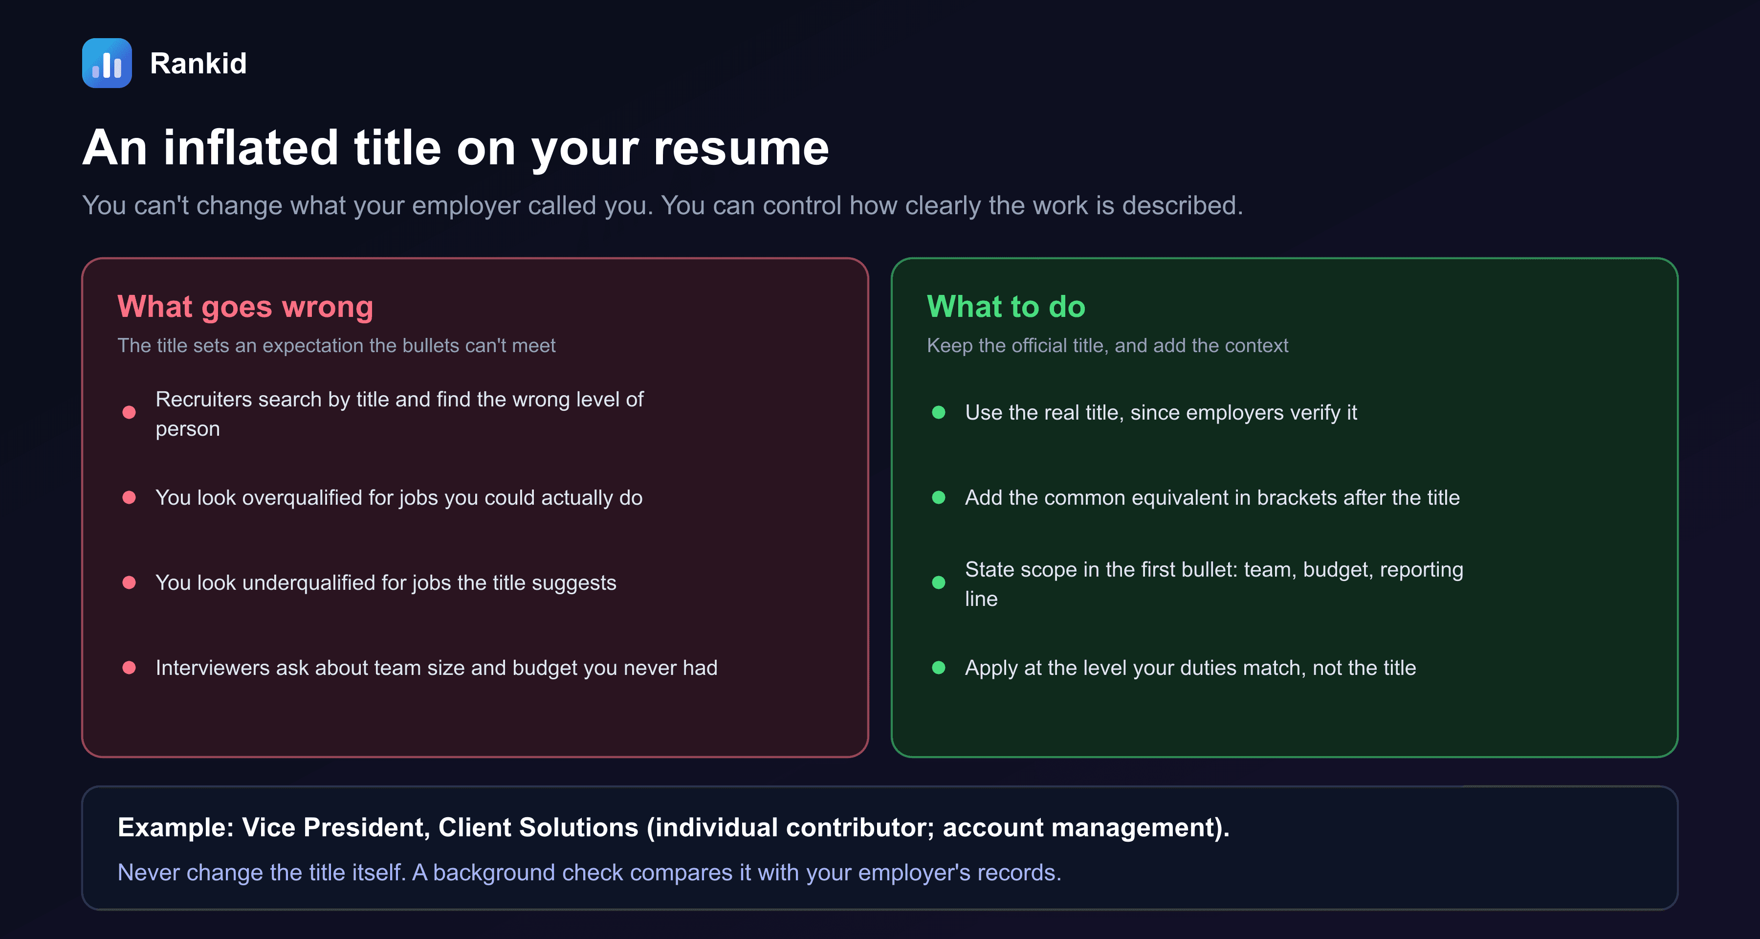Image resolution: width=1760 pixels, height=939 pixels.
Task: Click 'You look overqualified for jobs' bullet
Action: coord(399,497)
